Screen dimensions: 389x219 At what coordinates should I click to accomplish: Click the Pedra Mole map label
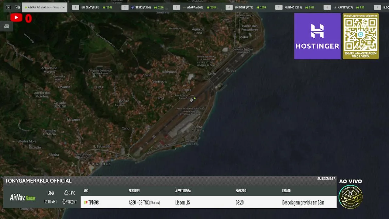pyautogui.click(x=28, y=141)
